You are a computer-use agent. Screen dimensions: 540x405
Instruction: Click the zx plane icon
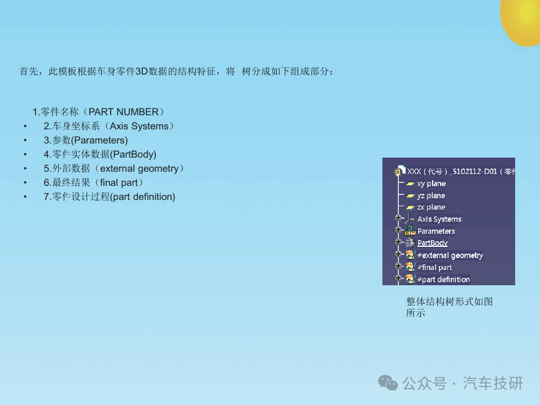point(410,207)
